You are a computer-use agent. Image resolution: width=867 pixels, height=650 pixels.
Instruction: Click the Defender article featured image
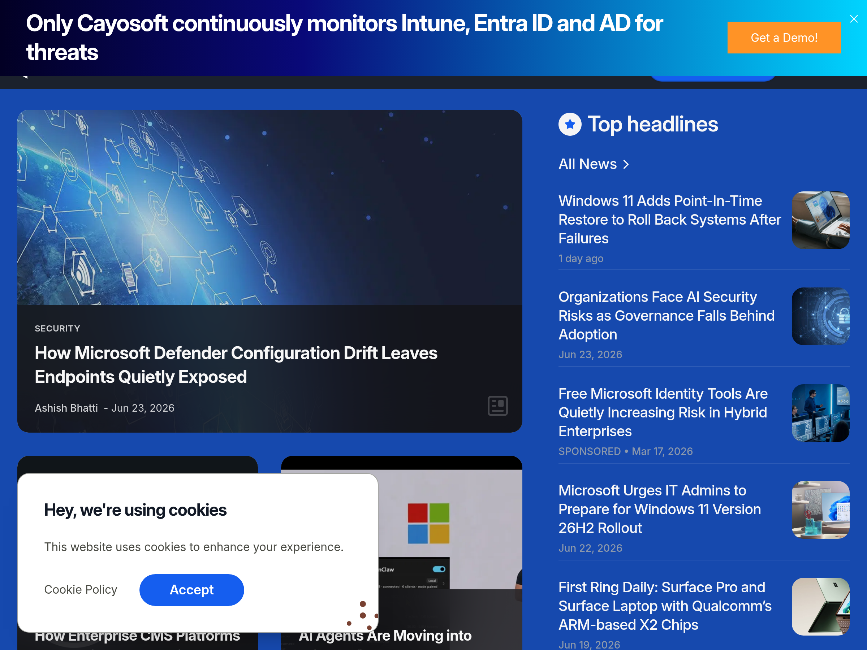[269, 207]
